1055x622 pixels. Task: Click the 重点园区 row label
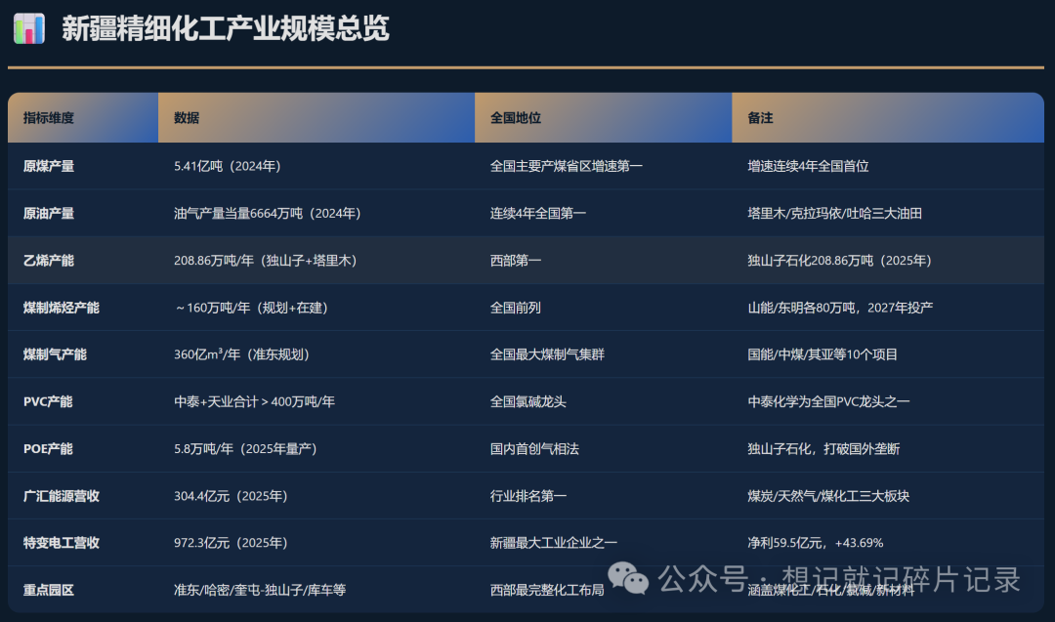[49, 590]
